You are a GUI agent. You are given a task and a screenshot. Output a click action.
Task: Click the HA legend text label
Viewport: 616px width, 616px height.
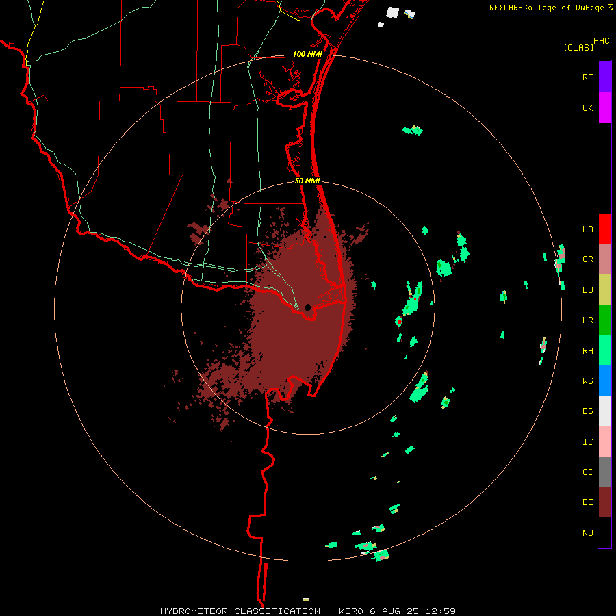click(587, 229)
